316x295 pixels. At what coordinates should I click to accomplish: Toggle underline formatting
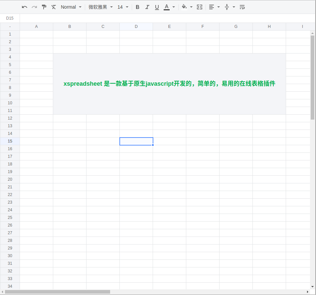157,7
